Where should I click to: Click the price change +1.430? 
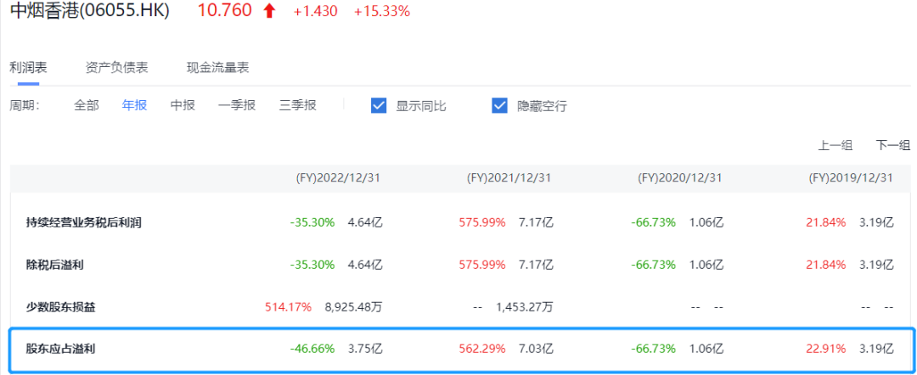[316, 12]
